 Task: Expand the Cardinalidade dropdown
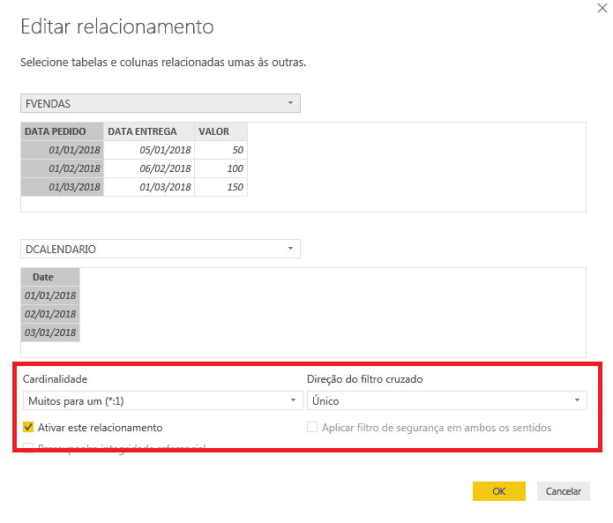162,400
